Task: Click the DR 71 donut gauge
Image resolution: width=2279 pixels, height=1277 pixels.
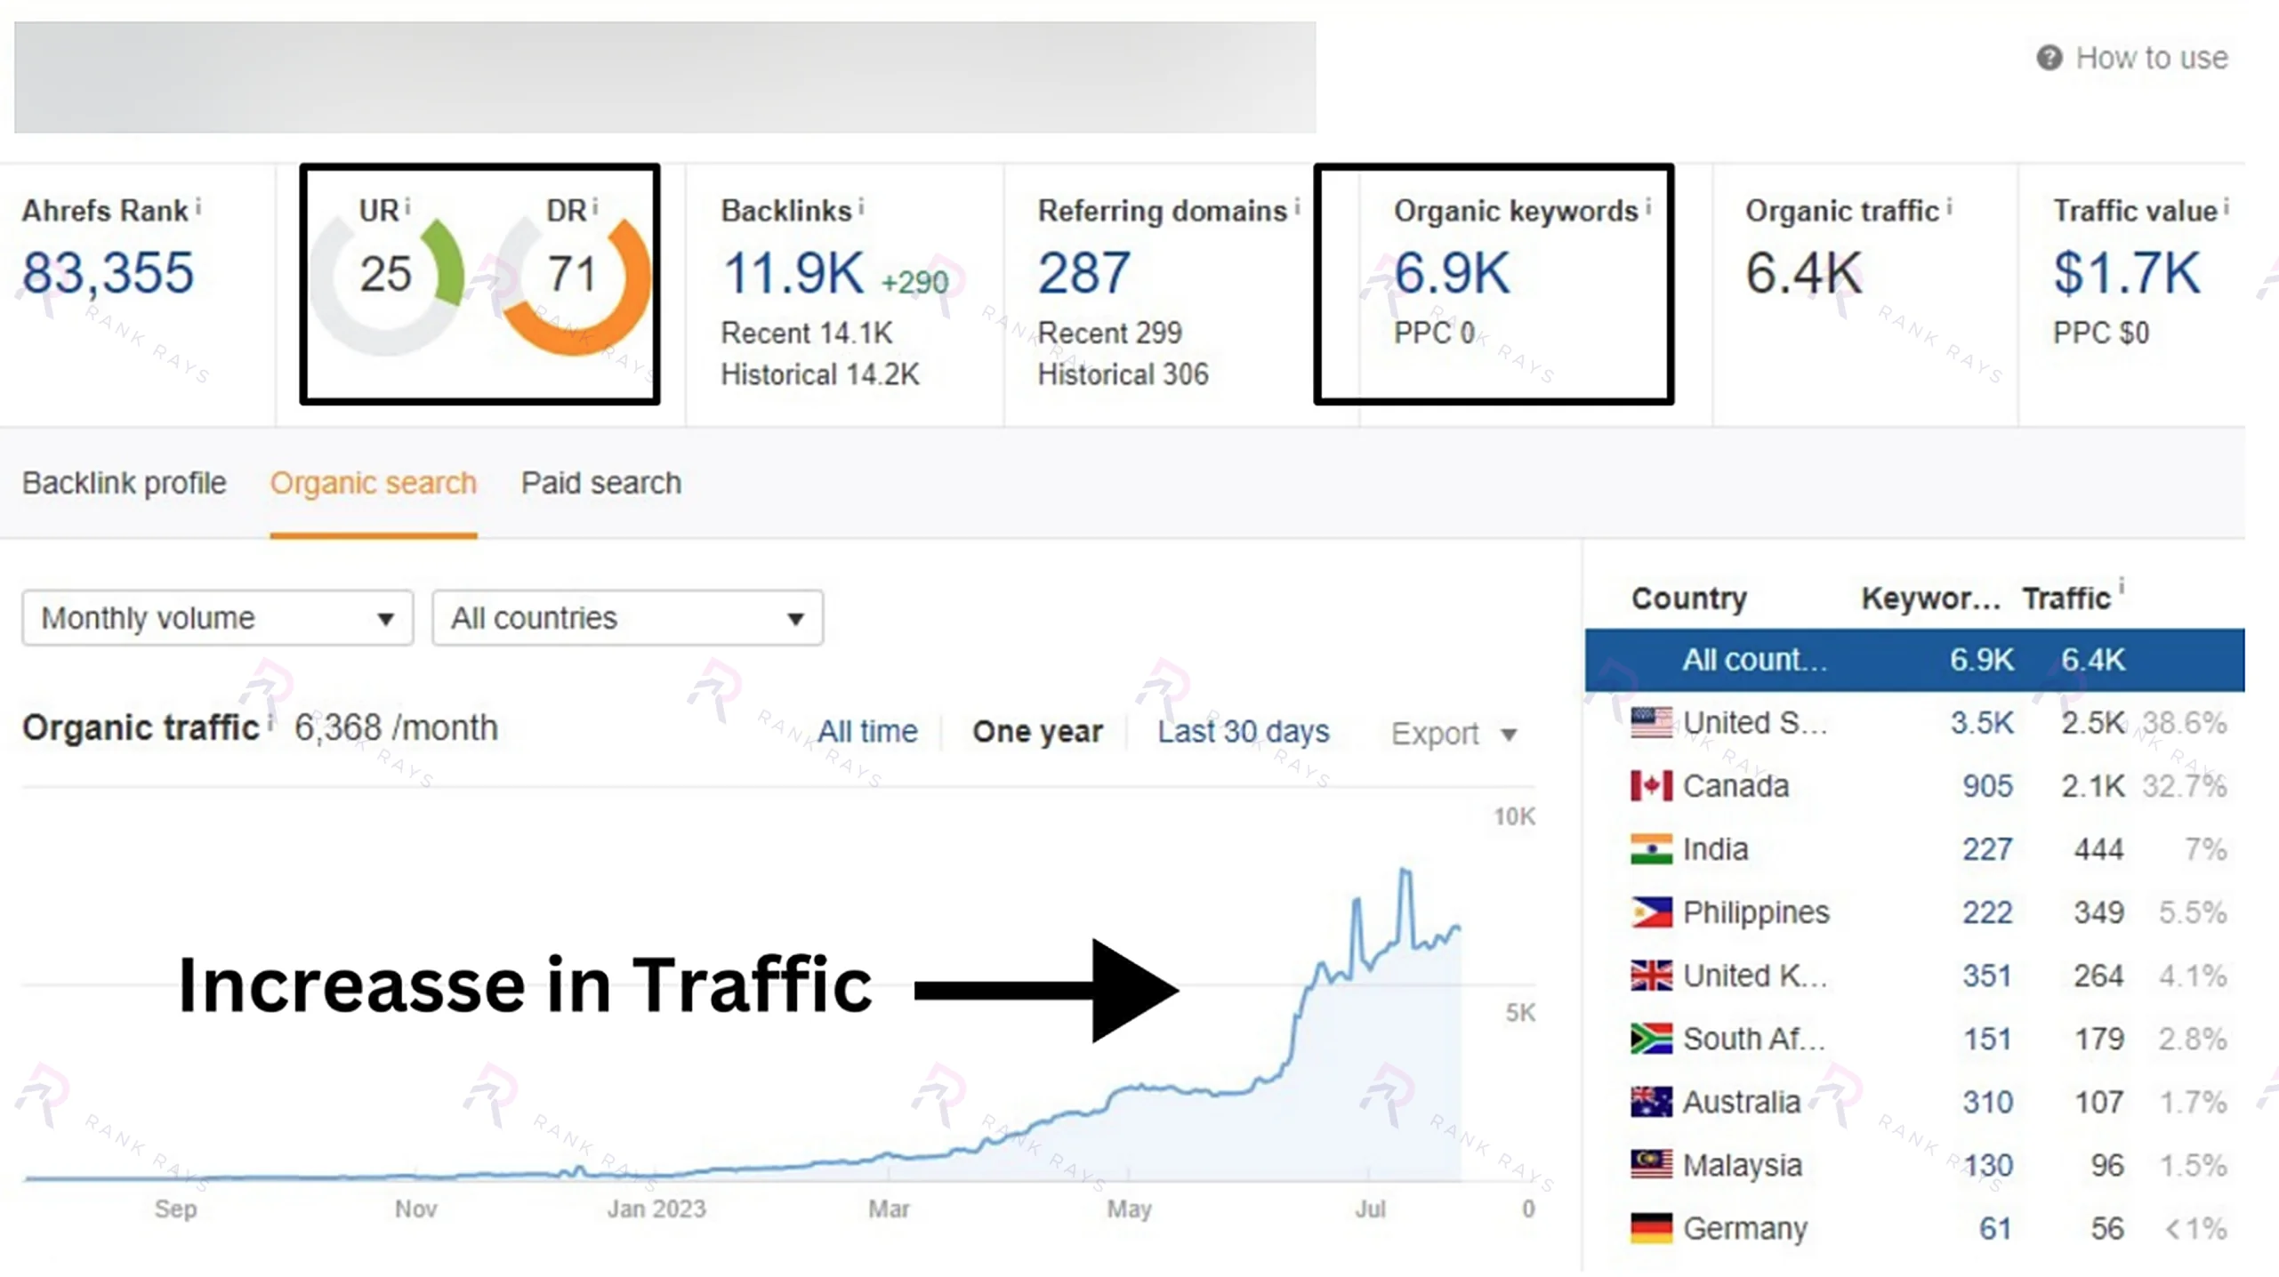Action: click(x=574, y=285)
